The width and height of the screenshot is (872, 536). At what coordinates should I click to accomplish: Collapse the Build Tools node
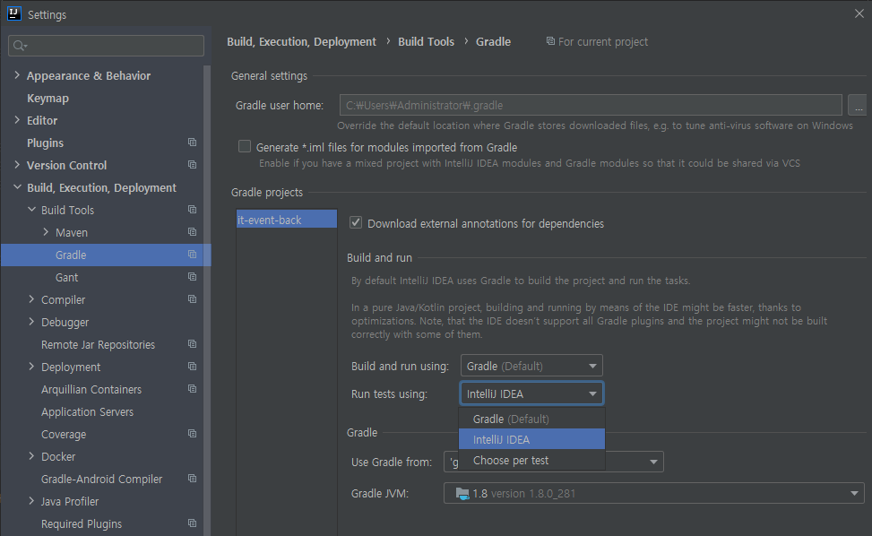(x=31, y=210)
